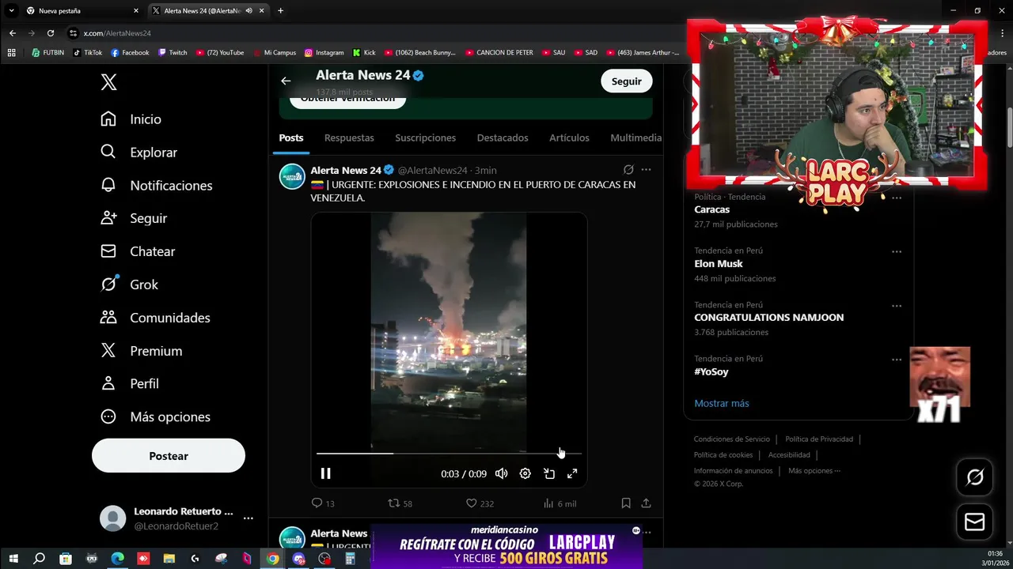Open Grok from sidebar
Screen dimensions: 1013x569
(x=130, y=284)
